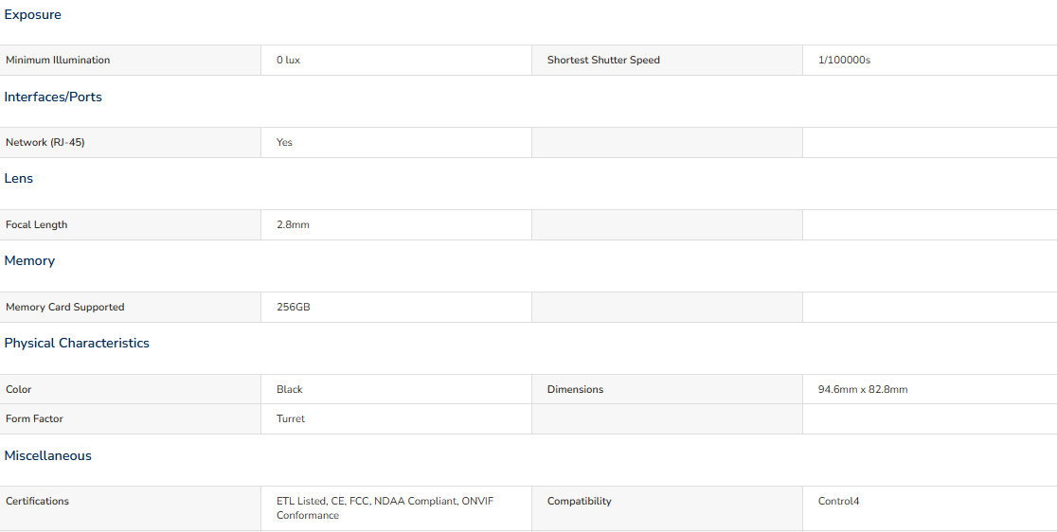Select the Memory section heading
The image size is (1057, 532).
[x=29, y=260]
